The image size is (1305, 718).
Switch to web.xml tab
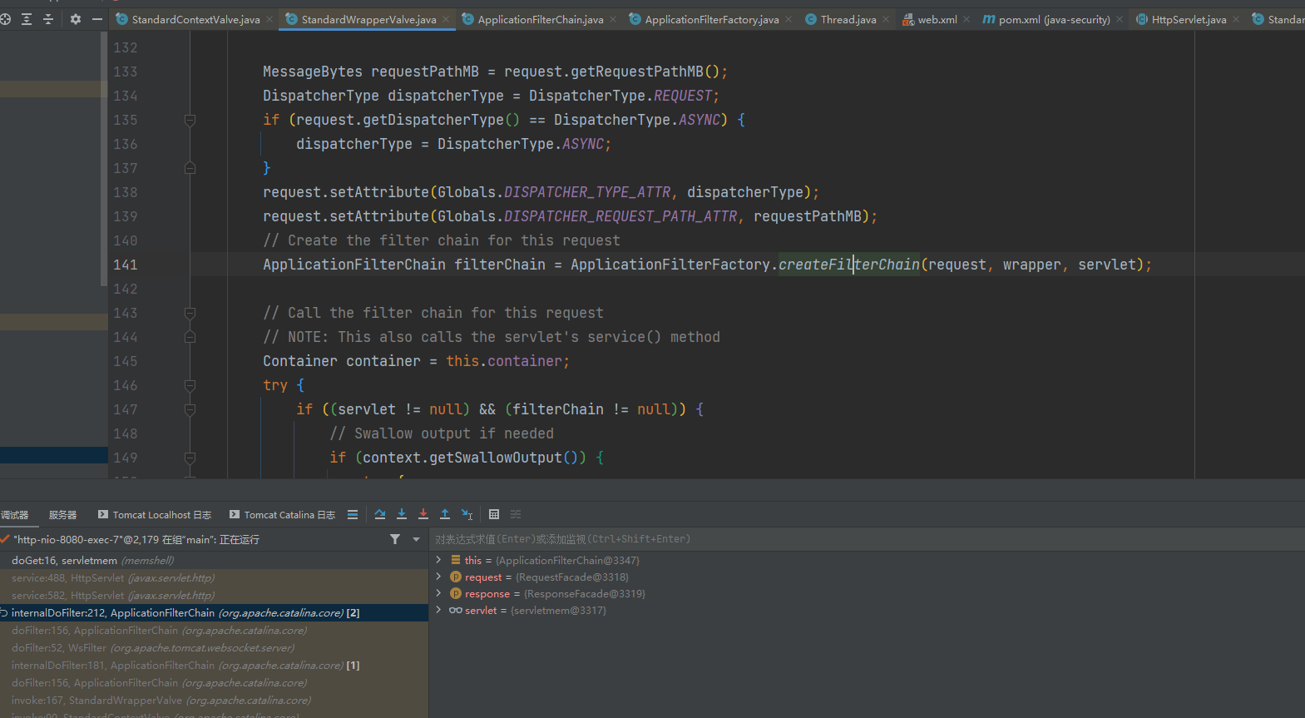tap(937, 19)
